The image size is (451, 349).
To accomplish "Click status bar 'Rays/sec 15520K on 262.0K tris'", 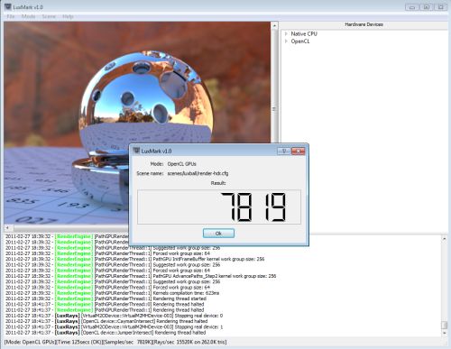I will pyautogui.click(x=191, y=342).
